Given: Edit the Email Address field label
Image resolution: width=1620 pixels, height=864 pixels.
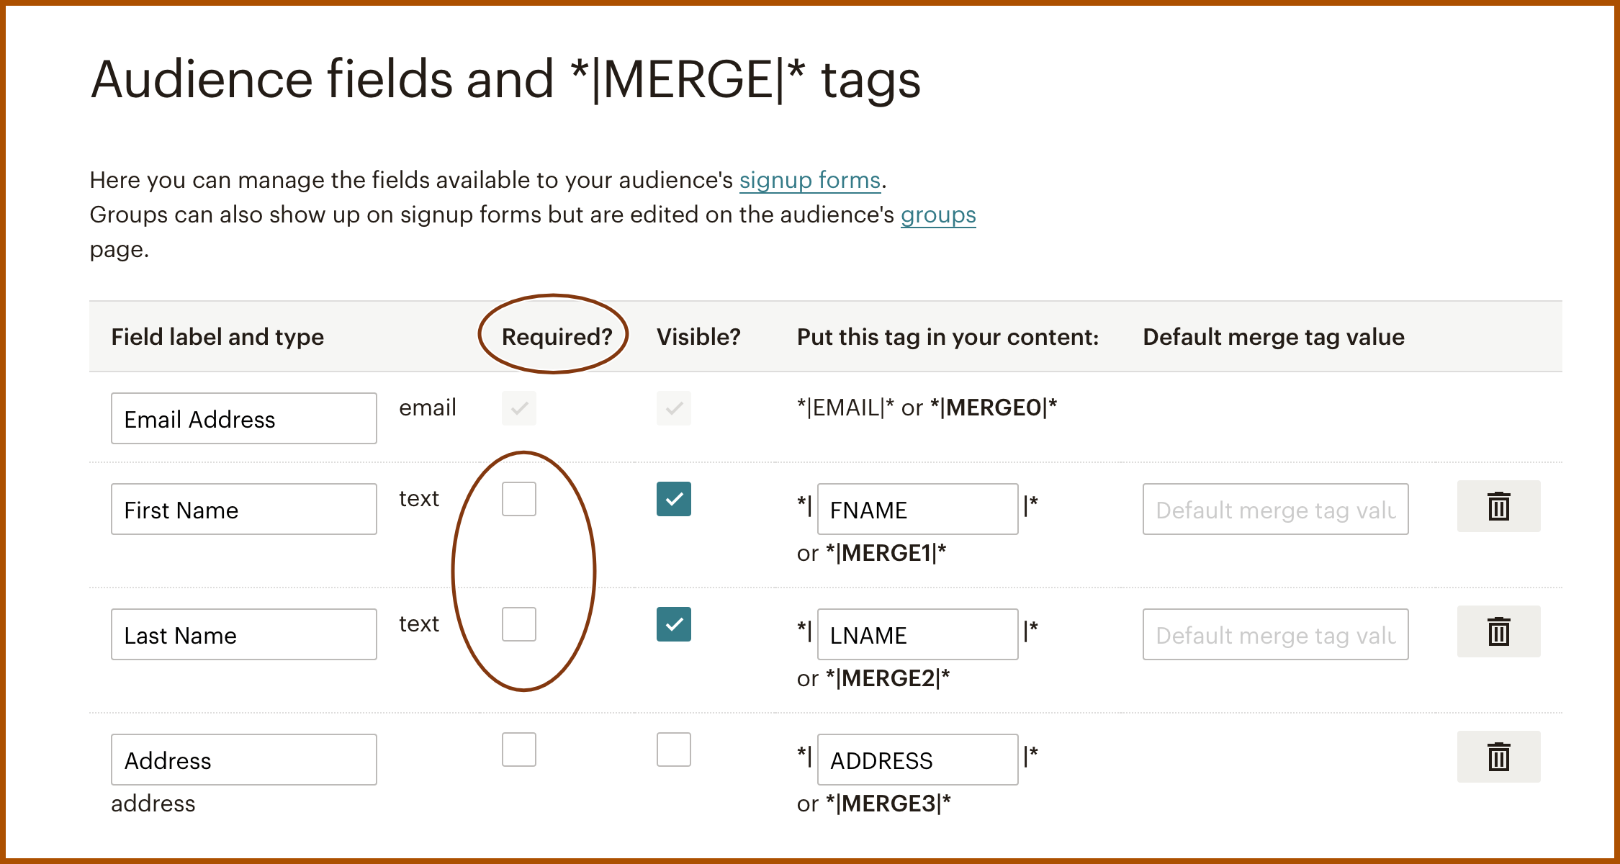Looking at the screenshot, I should click(x=243, y=418).
